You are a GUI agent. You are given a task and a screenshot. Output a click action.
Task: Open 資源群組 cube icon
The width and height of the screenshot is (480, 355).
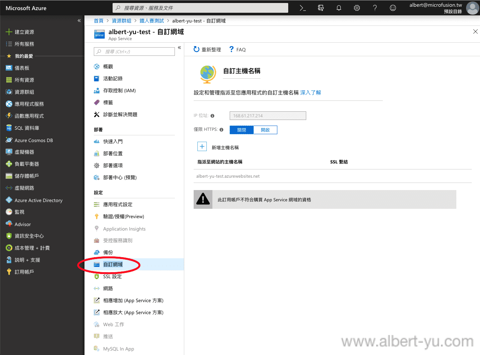pyautogui.click(x=9, y=92)
